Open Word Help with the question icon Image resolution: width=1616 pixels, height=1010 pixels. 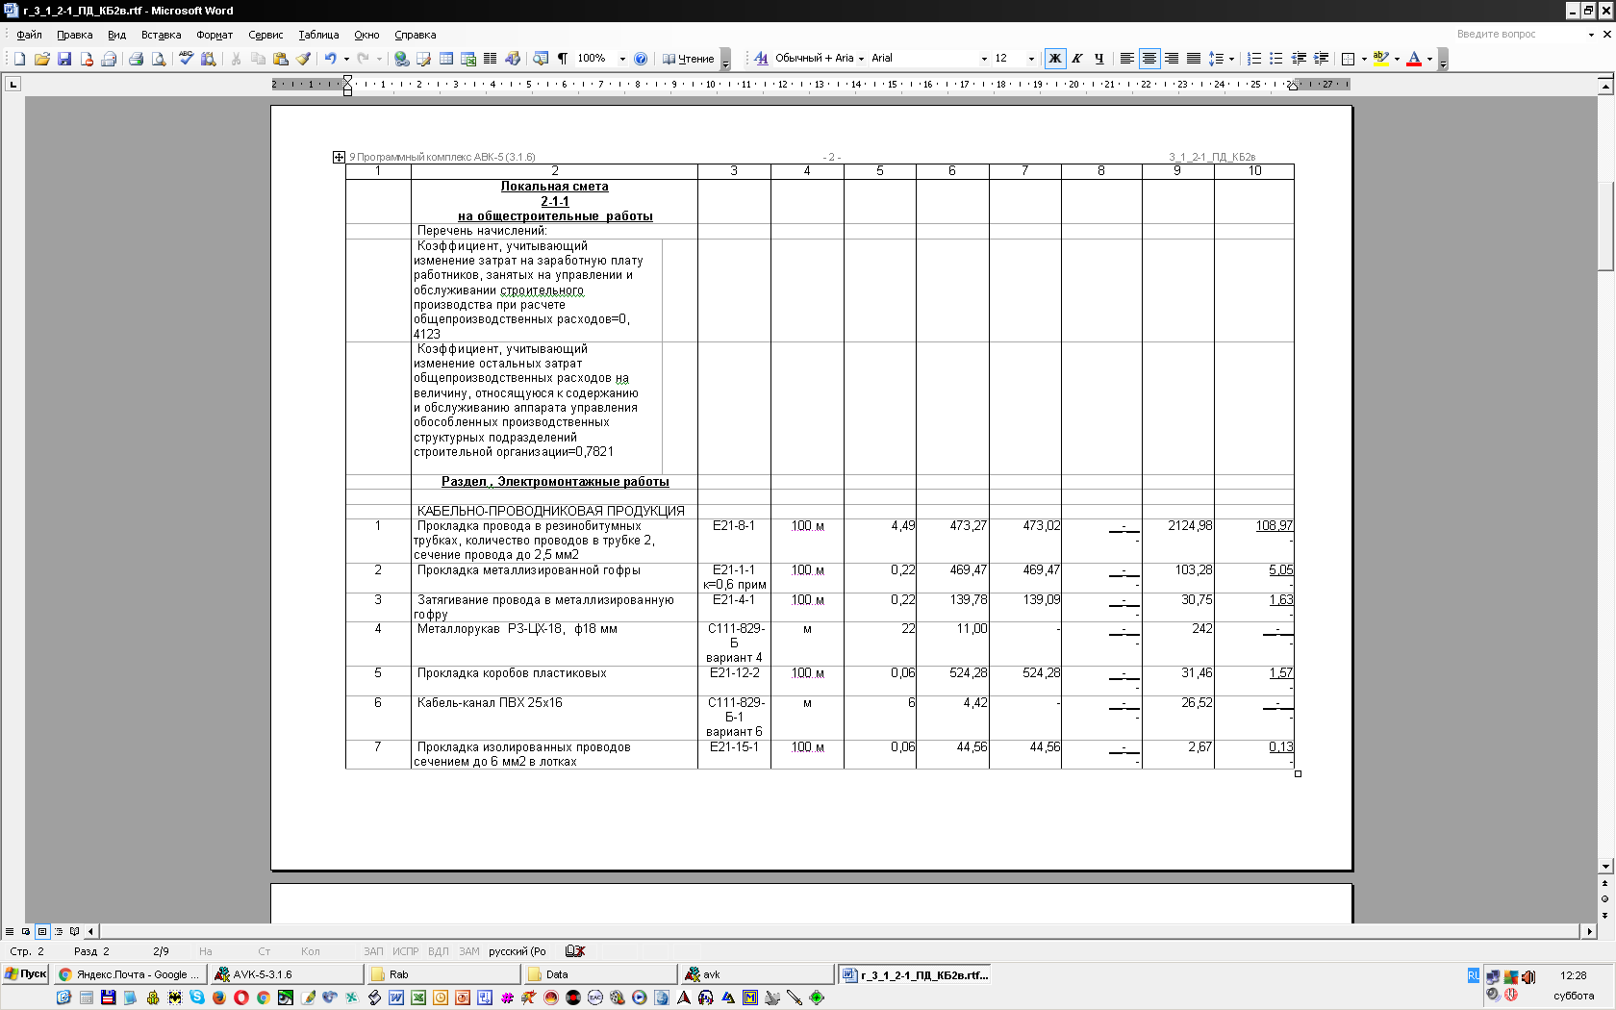641,59
